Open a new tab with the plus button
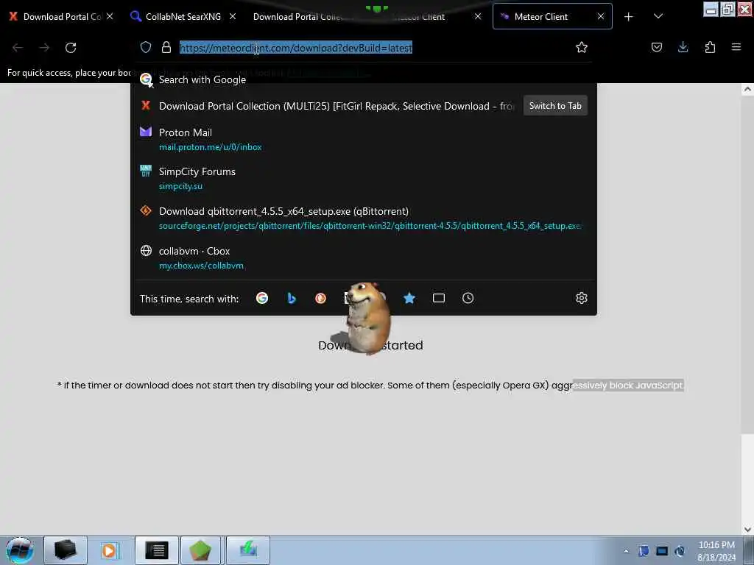This screenshot has width=754, height=565. point(629,17)
